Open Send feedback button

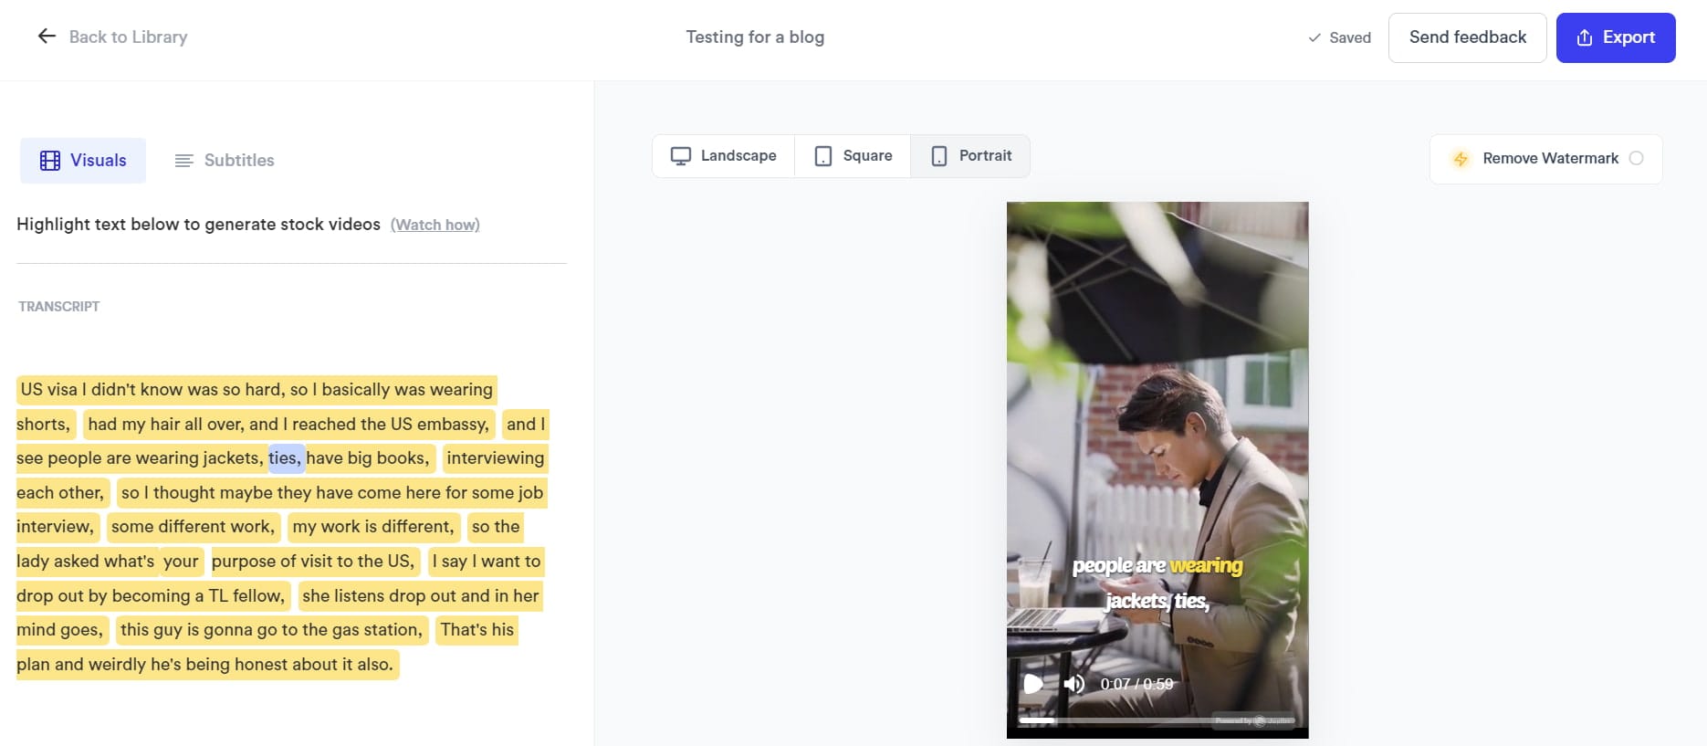1467,37
